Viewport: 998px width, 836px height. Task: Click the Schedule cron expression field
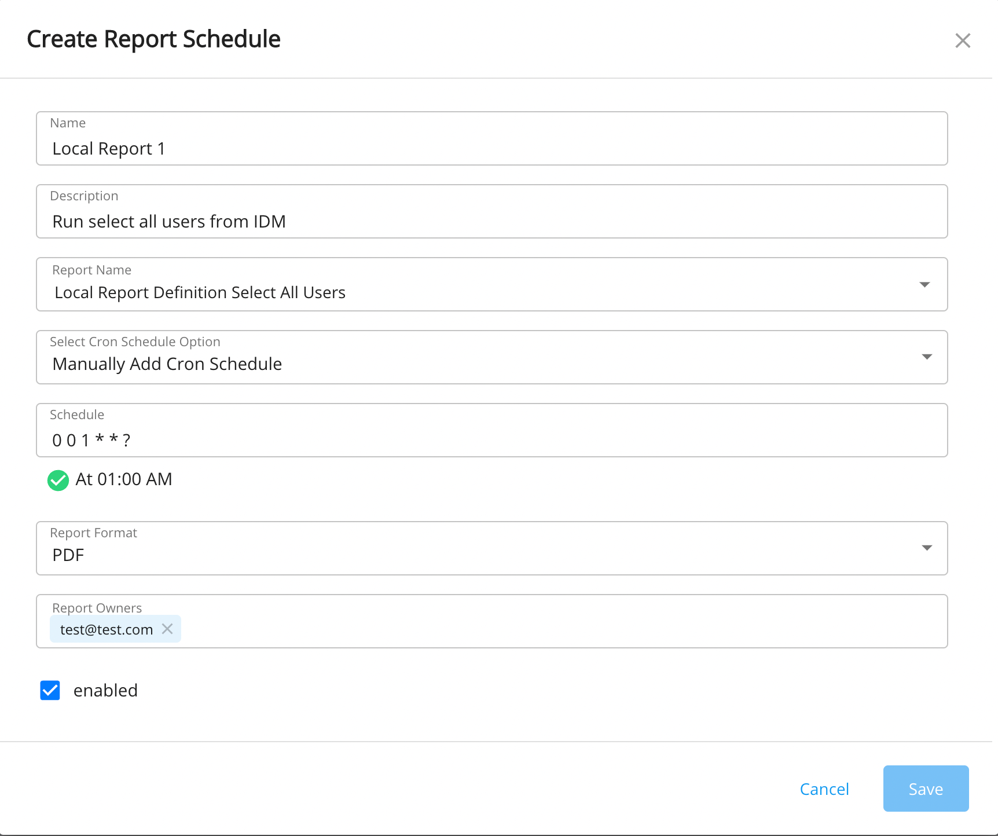[491, 440]
